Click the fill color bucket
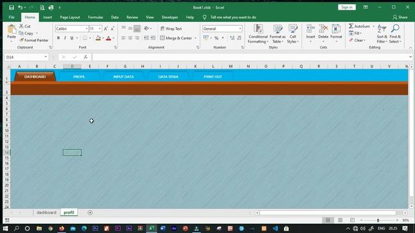415x233 pixels. [98, 38]
